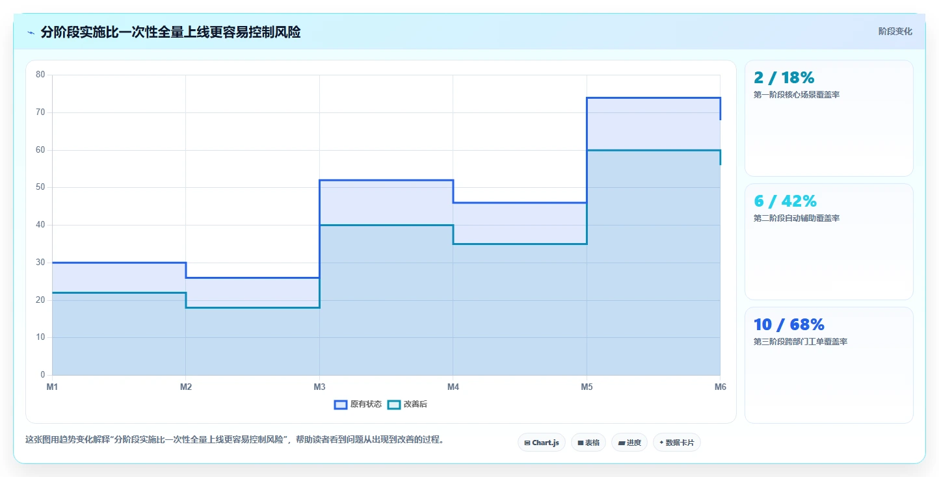Click the M1 axis label
Image resolution: width=939 pixels, height=477 pixels.
tap(52, 387)
